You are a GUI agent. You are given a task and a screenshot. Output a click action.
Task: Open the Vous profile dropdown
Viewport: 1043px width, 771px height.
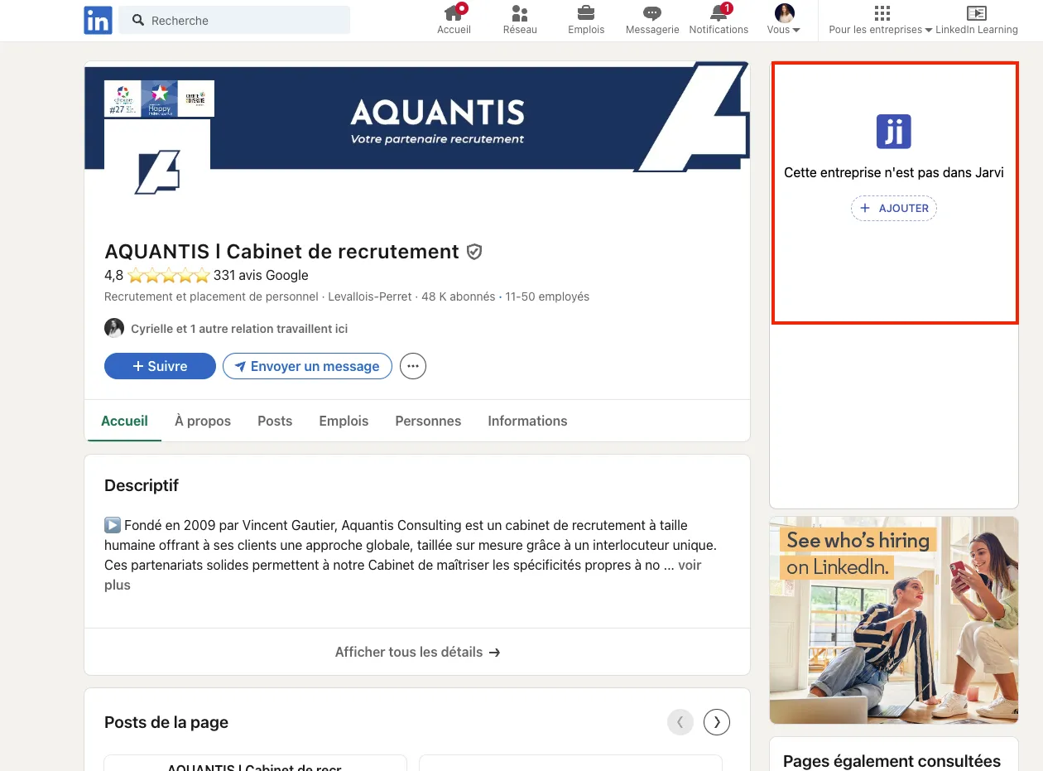[x=782, y=20]
